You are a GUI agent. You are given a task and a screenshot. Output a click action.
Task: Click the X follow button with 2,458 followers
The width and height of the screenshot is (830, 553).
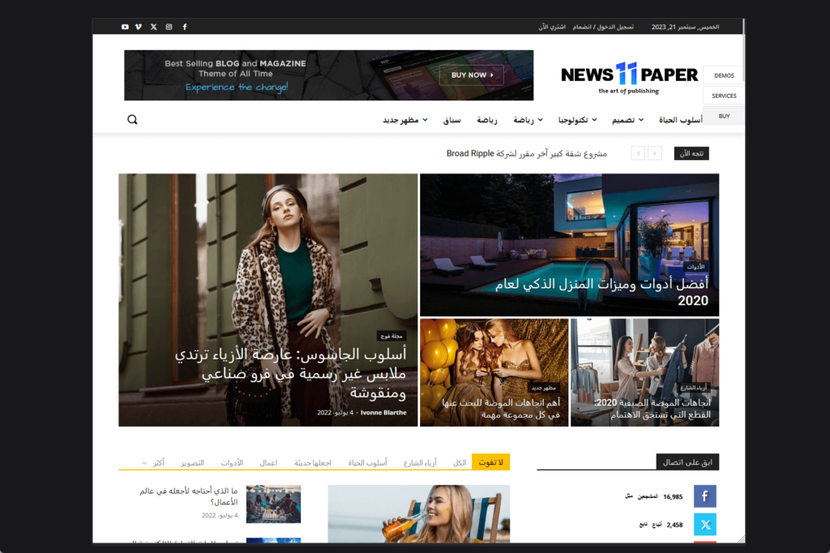click(x=704, y=525)
